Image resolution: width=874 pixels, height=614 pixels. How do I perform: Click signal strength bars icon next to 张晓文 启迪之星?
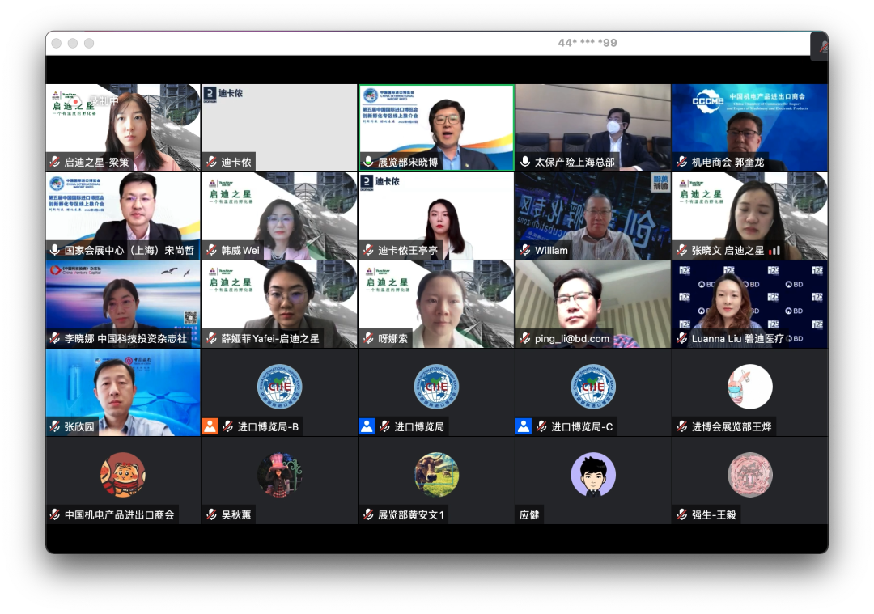[x=774, y=251]
